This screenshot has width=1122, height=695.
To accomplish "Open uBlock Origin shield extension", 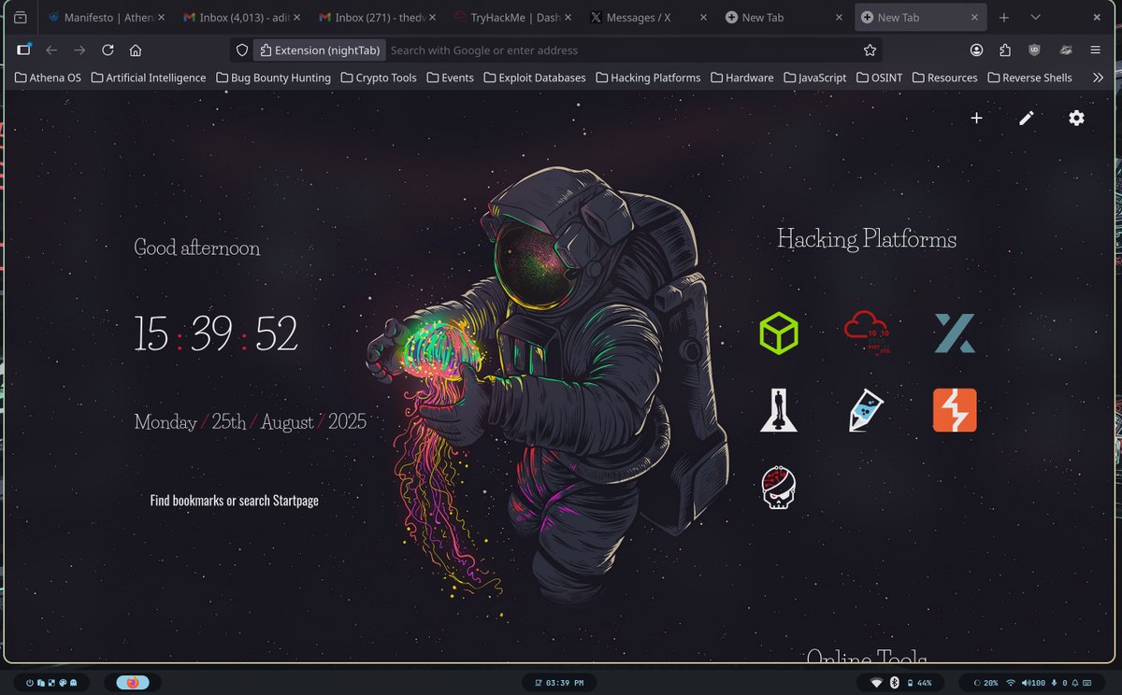I will pyautogui.click(x=1034, y=50).
